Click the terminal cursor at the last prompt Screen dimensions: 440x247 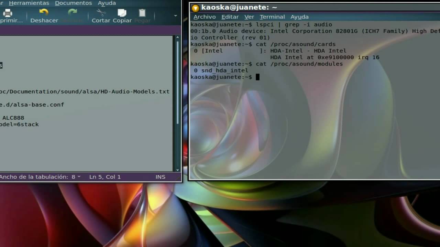tap(257, 77)
